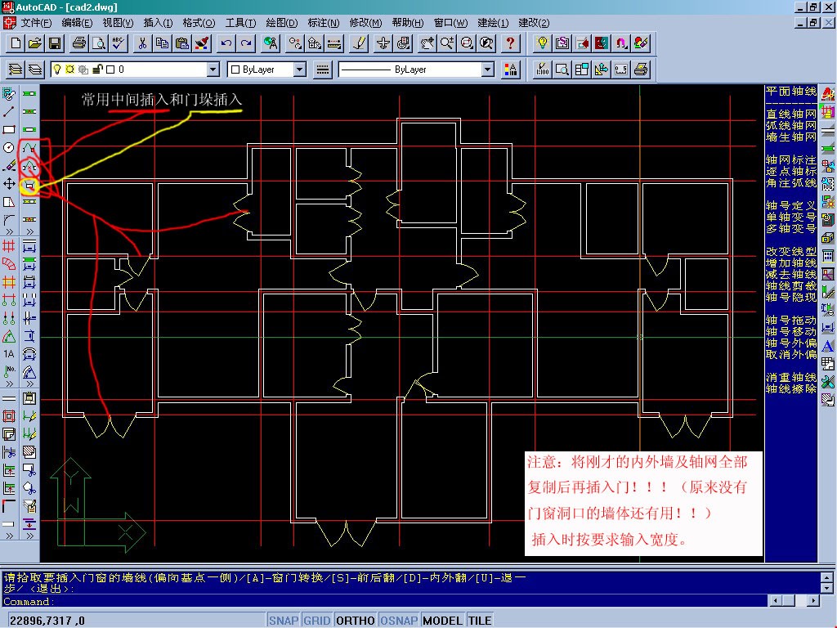
Task: Run the ABC spell check tool
Action: (119, 43)
